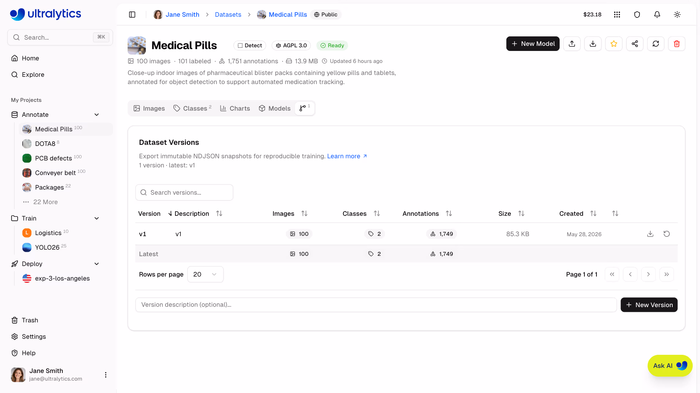Toggle light/dark theme sun icon
Image resolution: width=700 pixels, height=393 pixels.
[x=677, y=15]
